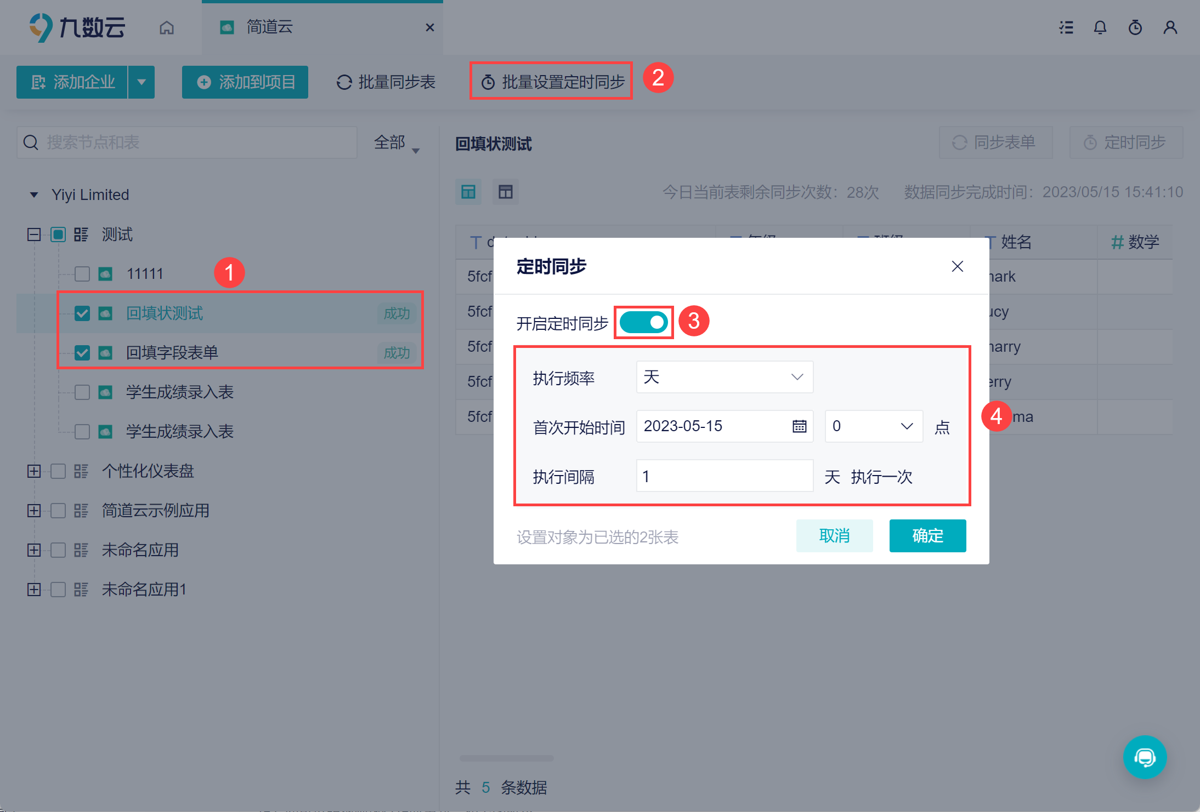
Task: Switch to the second table view icon
Action: tap(505, 192)
